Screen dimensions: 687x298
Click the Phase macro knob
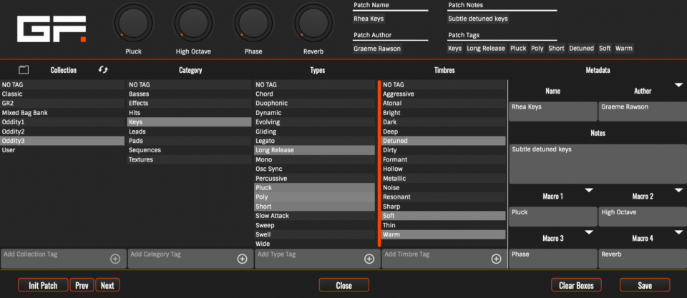click(253, 23)
